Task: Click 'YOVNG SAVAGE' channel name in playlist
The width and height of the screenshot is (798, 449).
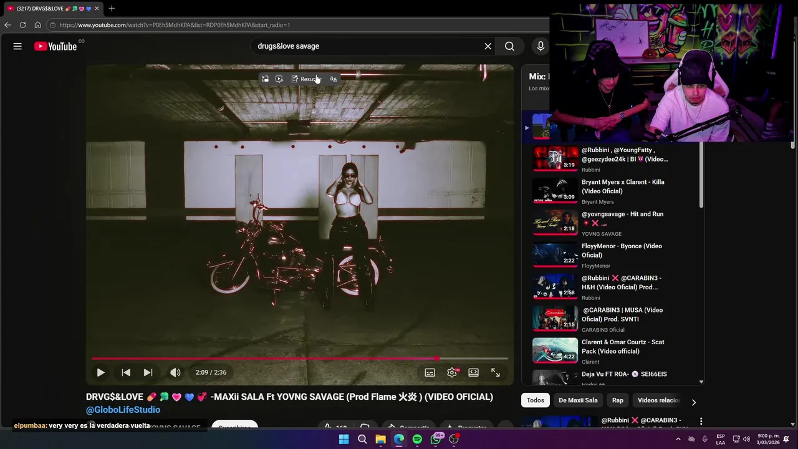Action: [602, 234]
